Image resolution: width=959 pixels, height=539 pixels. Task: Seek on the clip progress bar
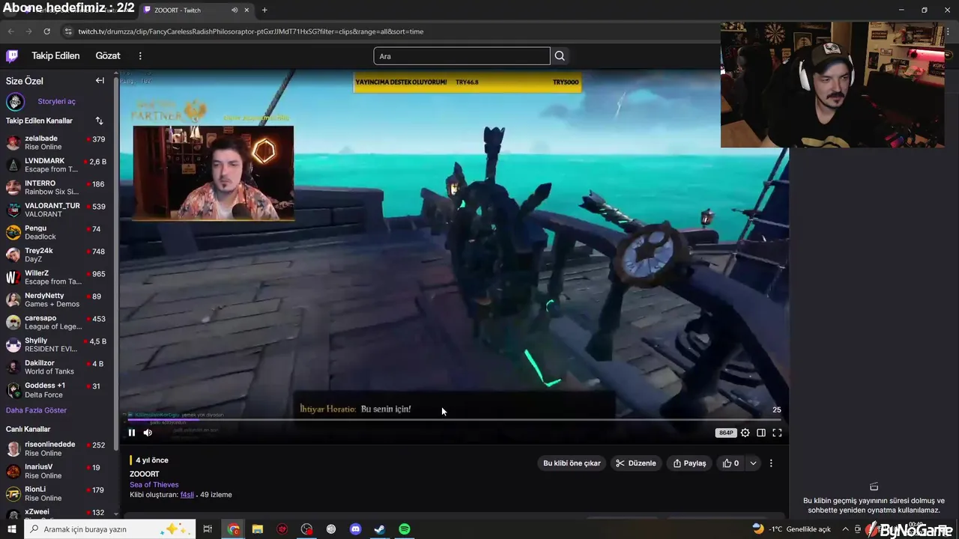pos(454,420)
